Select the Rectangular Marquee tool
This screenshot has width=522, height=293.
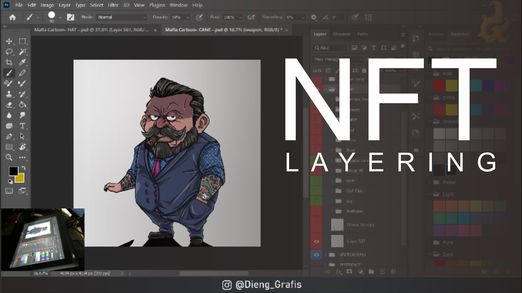[x=22, y=41]
